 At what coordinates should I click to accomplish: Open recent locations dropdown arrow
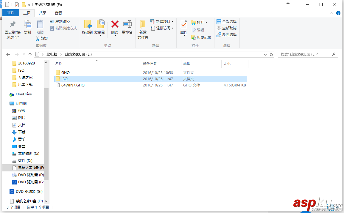click(24, 54)
